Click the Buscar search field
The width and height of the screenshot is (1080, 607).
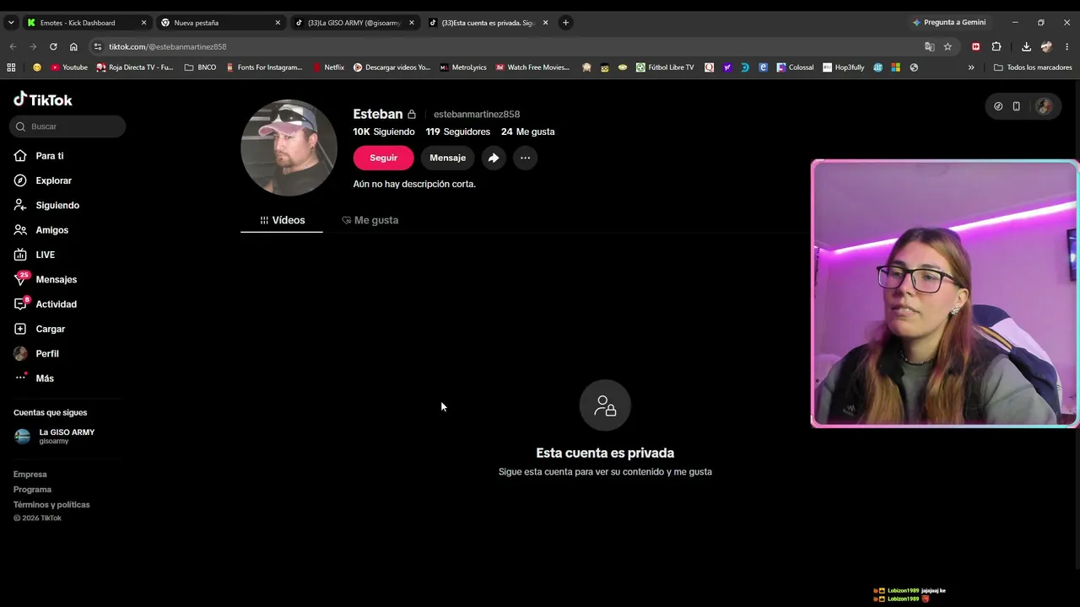[67, 126]
